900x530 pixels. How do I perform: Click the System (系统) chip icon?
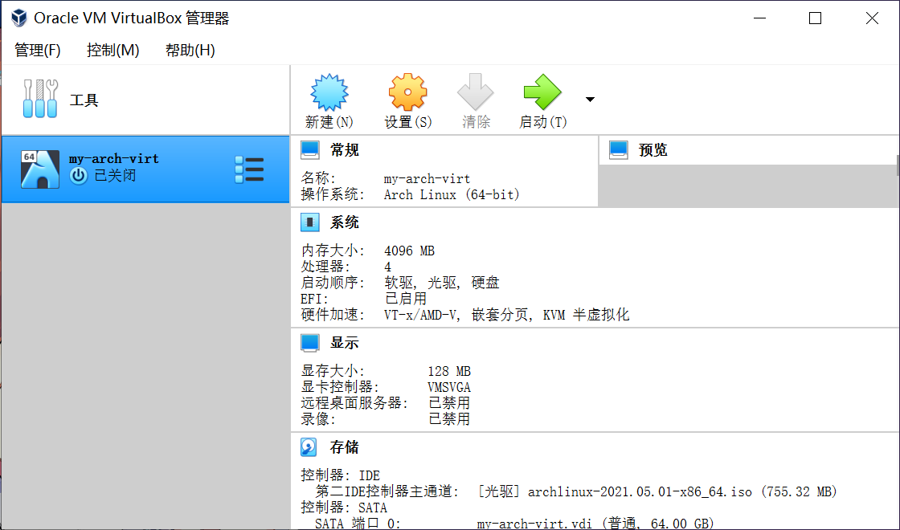[x=309, y=222]
